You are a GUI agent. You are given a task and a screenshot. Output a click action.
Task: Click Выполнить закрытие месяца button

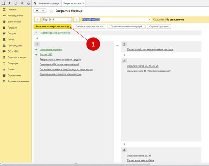[x=53, y=27]
